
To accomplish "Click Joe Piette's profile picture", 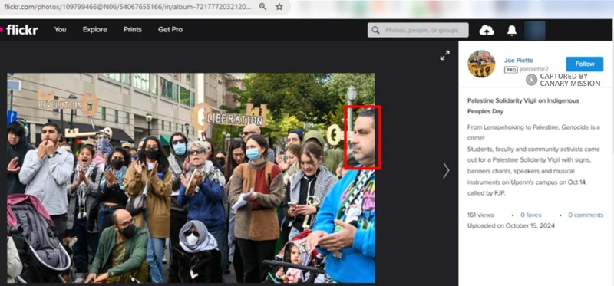I will 481,64.
